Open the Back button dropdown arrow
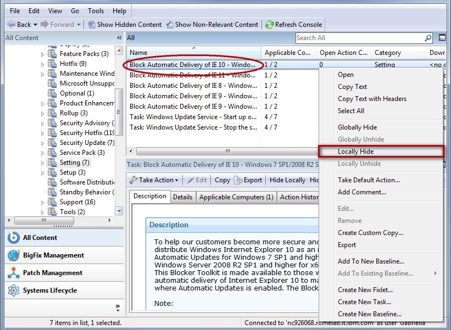The image size is (451, 330). [35, 24]
